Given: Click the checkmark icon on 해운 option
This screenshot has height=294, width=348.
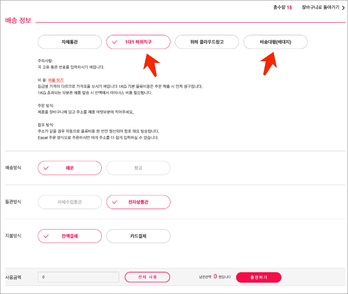Looking at the screenshot, I should (47, 168).
